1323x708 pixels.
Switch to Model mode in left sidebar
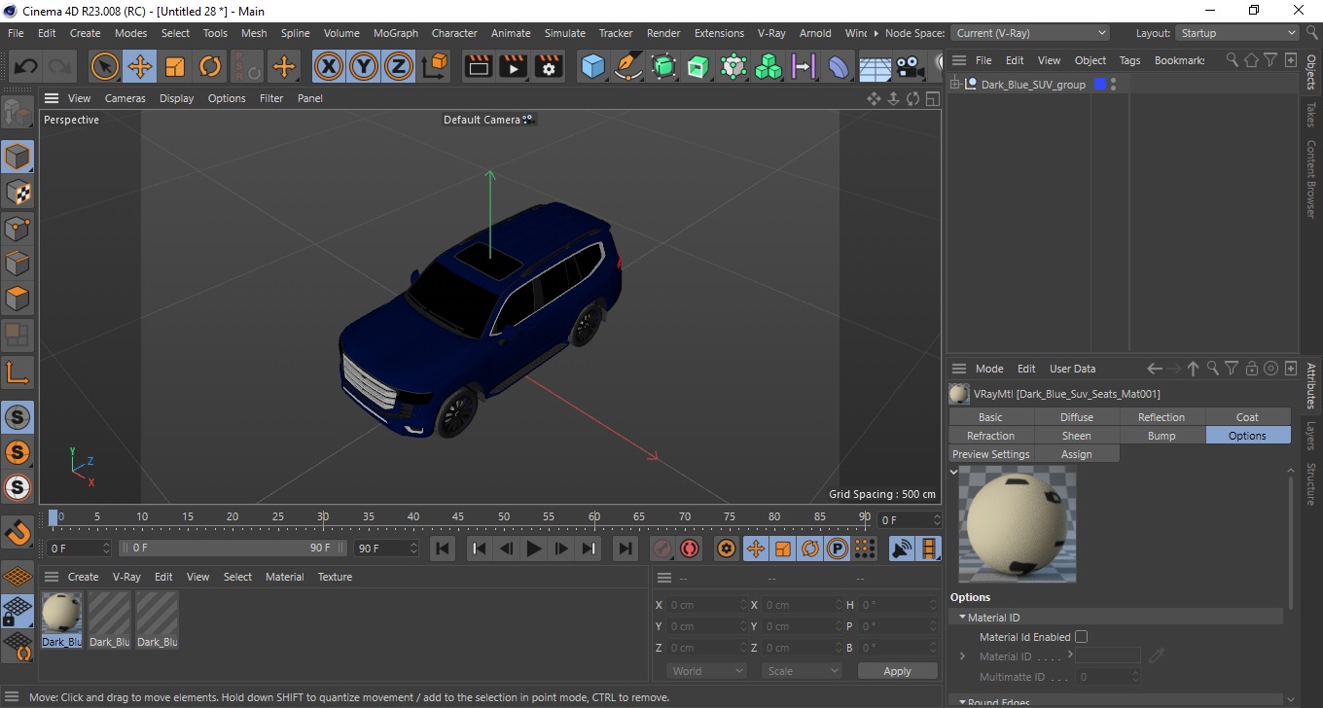click(x=18, y=157)
